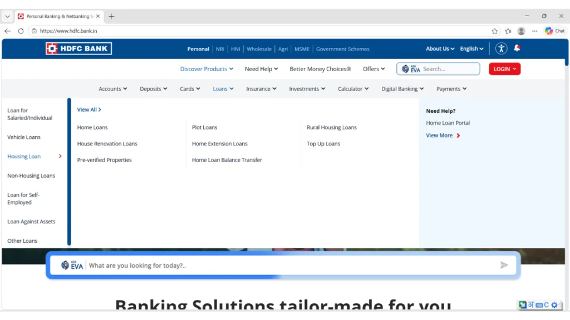Switch to Agri segment
The width and height of the screenshot is (570, 320).
pyautogui.click(x=283, y=49)
